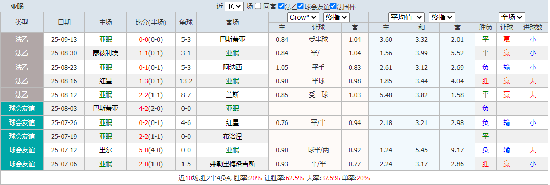Open the Crow* bookmaker dropdown
The width and height of the screenshot is (550, 185).
tap(303, 17)
